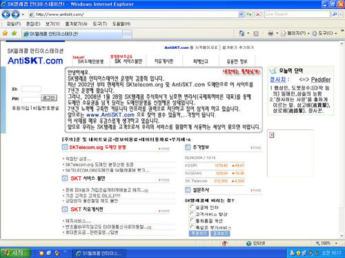Open the 도구(T) menu
The width and height of the screenshot is (345, 258).
99,24
